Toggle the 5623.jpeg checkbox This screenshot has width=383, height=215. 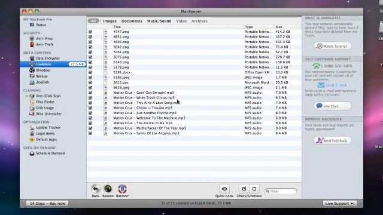(x=90, y=88)
